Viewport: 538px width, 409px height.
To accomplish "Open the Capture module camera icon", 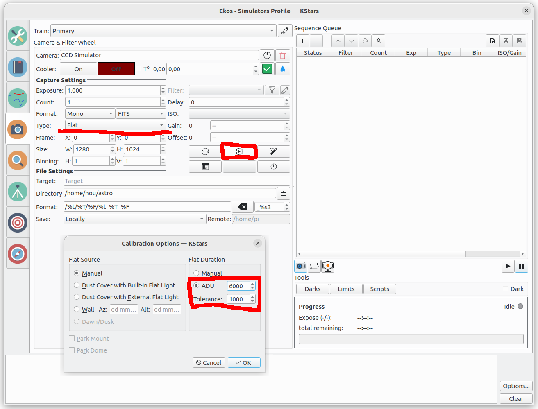I will click(18, 129).
